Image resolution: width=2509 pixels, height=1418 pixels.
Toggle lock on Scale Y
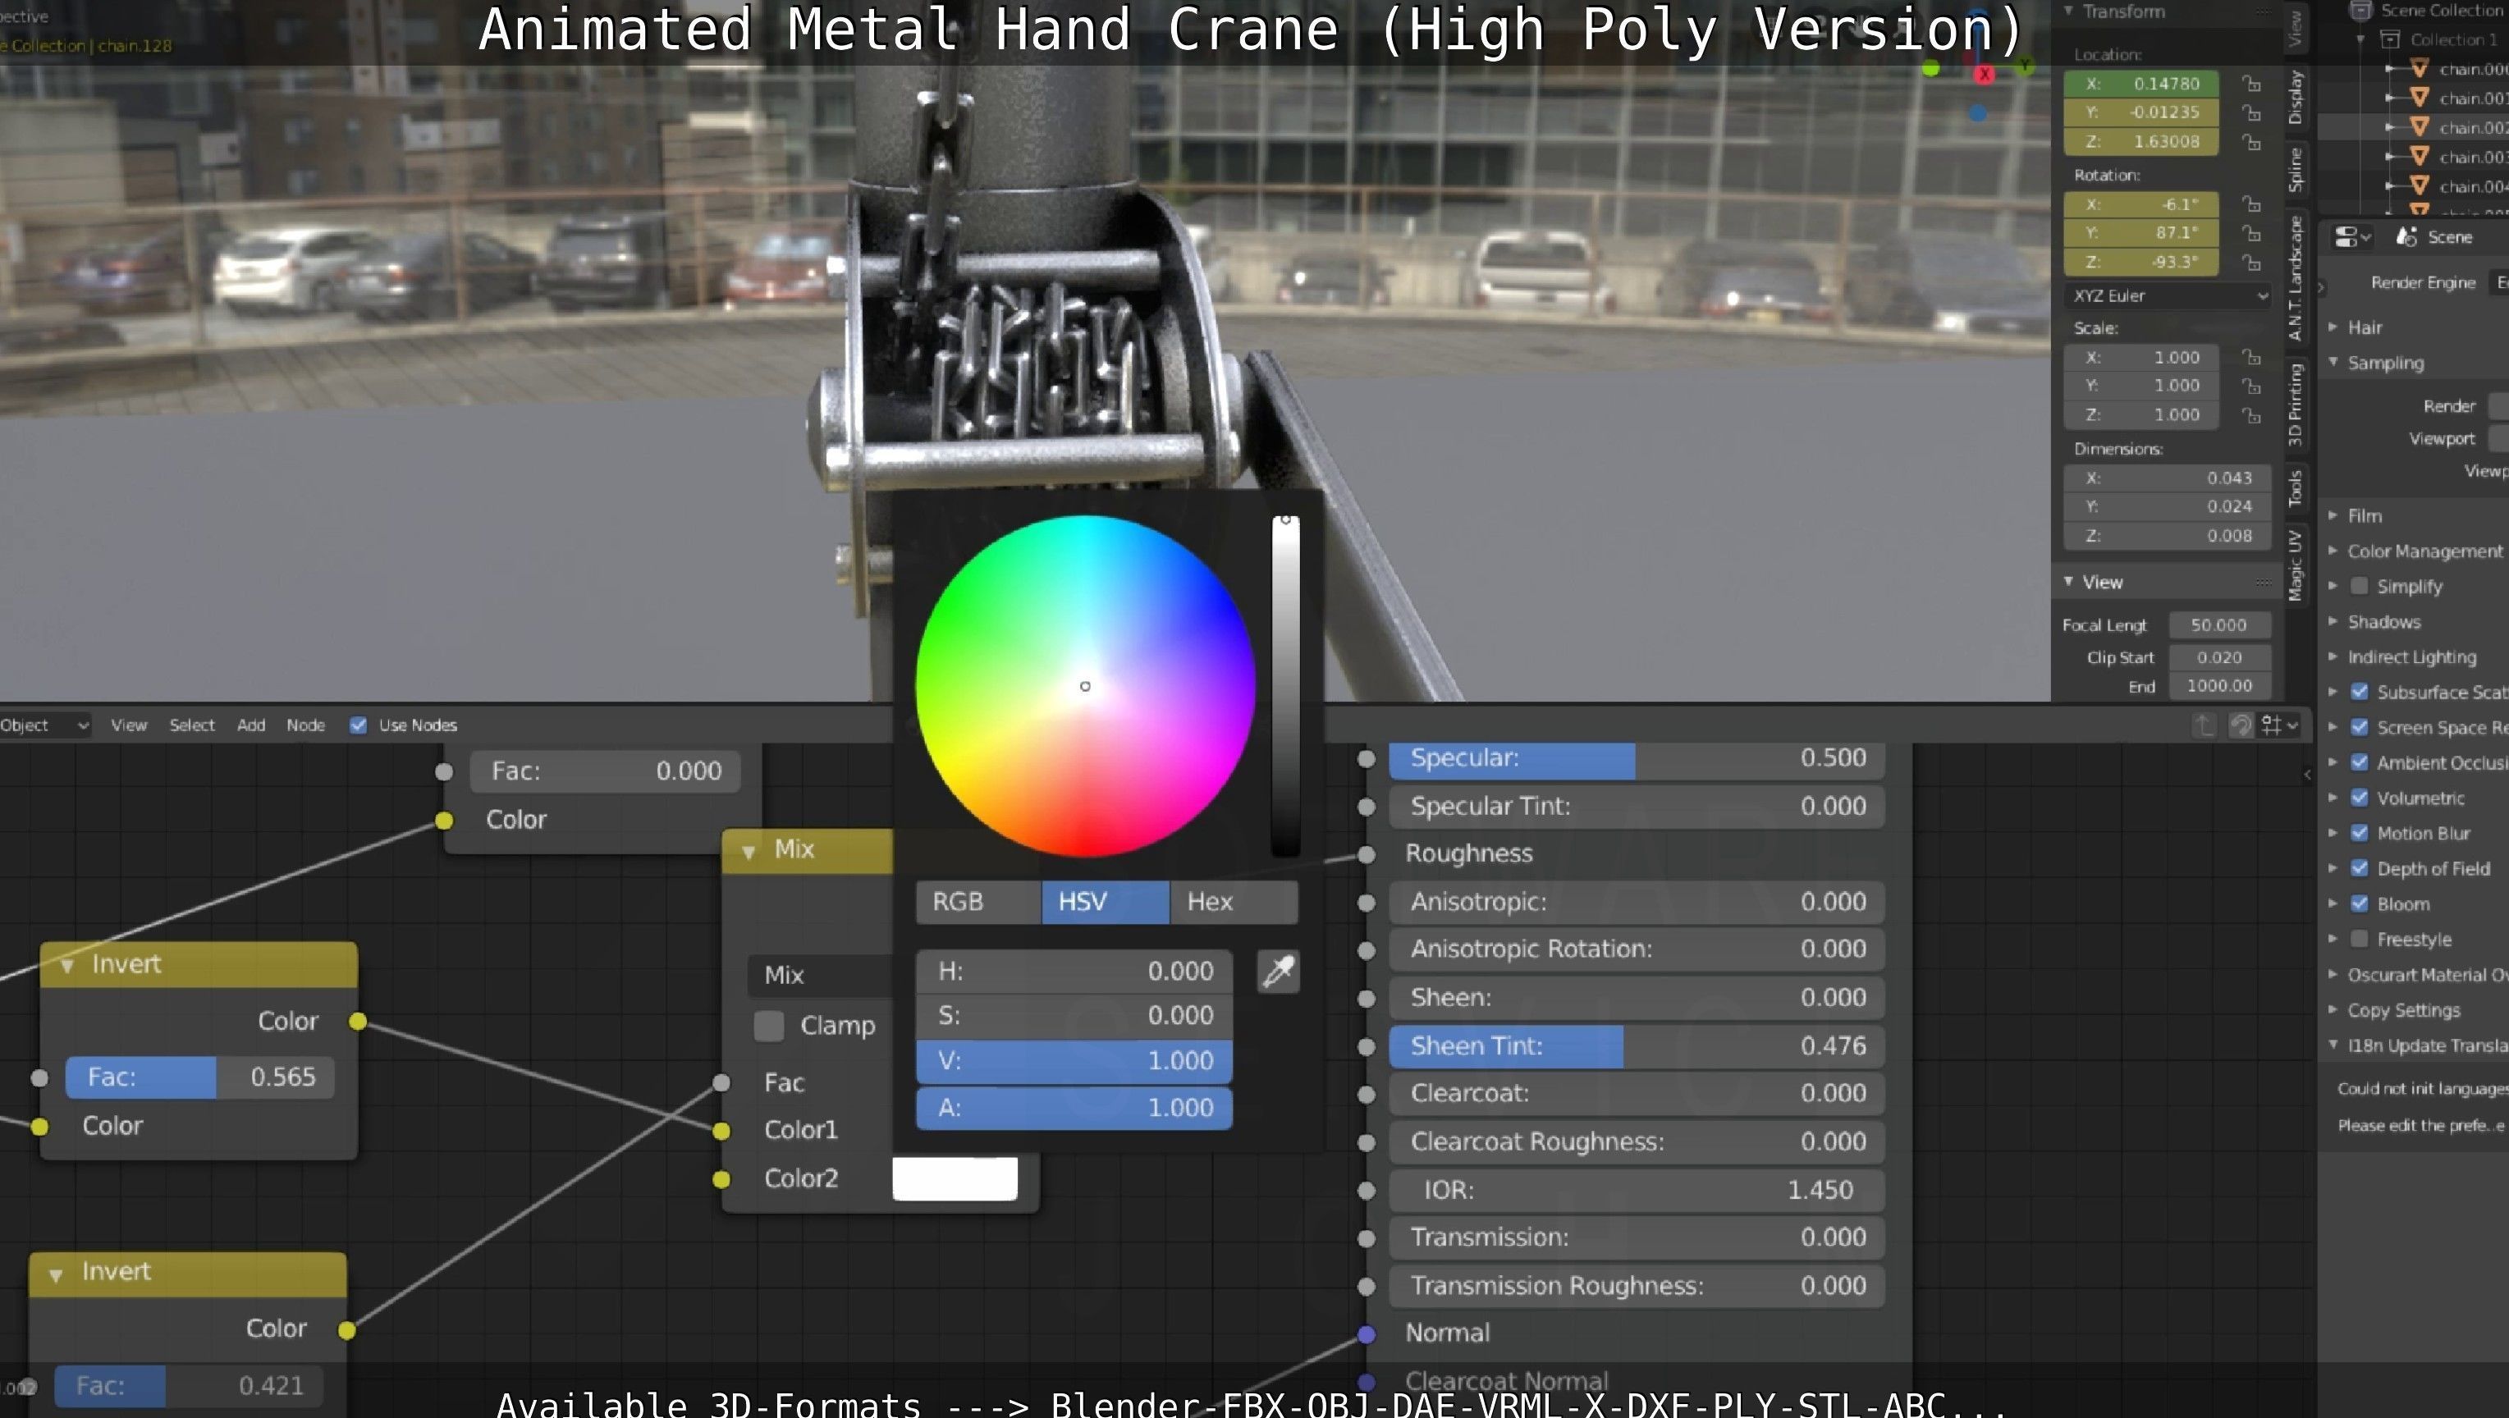pos(2251,386)
